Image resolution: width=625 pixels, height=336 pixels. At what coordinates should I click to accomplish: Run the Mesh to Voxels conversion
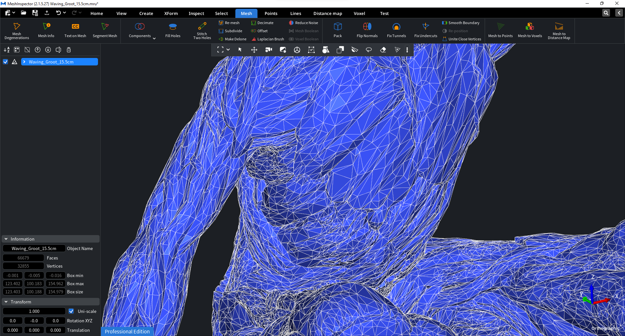[530, 31]
